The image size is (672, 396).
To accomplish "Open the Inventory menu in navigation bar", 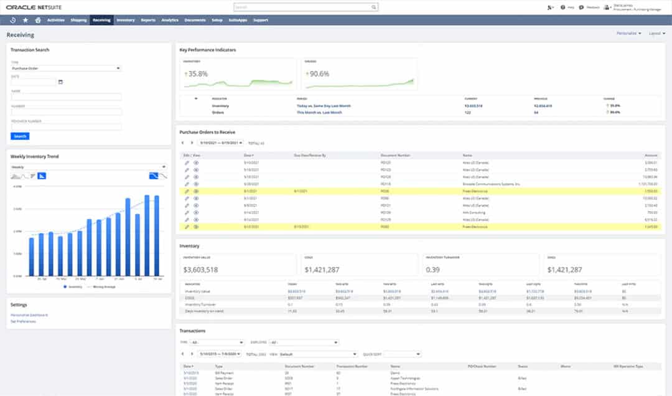I will pos(125,20).
